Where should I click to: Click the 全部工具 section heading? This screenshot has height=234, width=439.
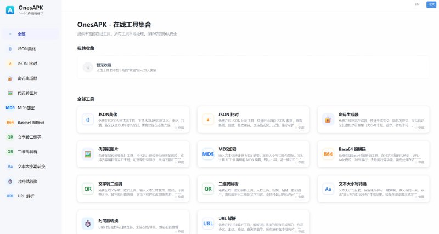click(86, 99)
